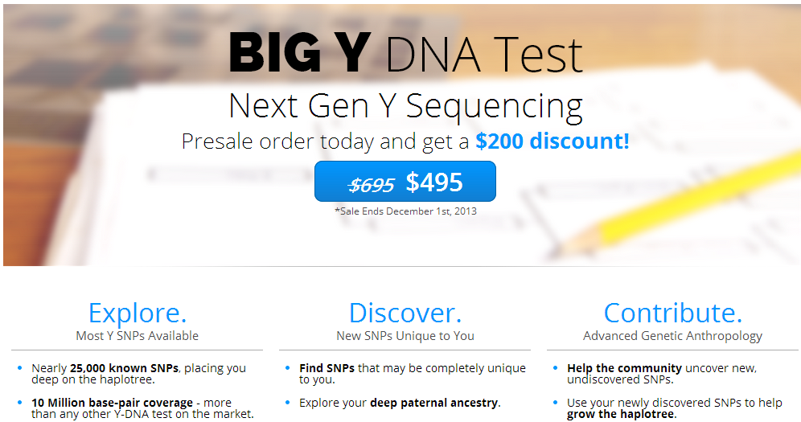Click the New SNPs Unique to You subtitle
Screen dimensions: 801x422
point(405,336)
